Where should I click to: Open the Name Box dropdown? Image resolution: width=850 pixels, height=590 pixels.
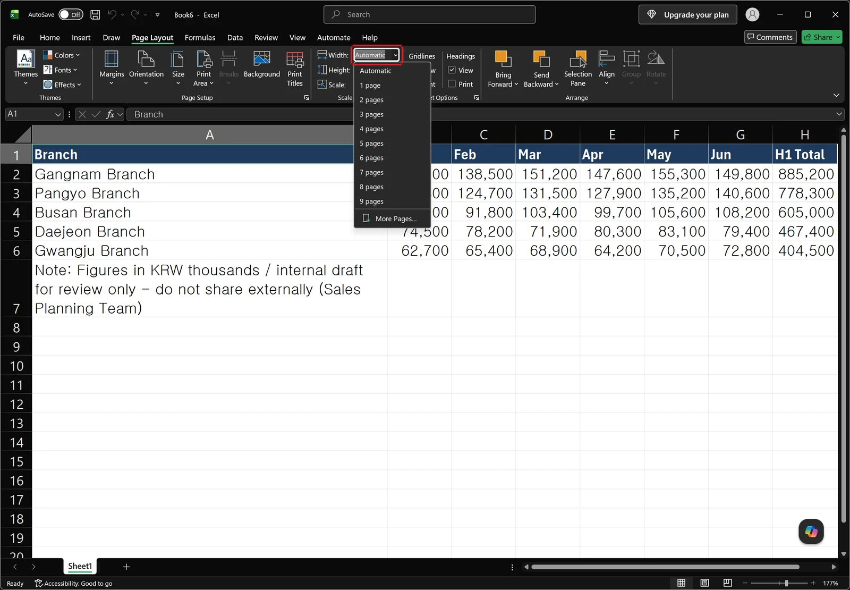[x=58, y=114]
